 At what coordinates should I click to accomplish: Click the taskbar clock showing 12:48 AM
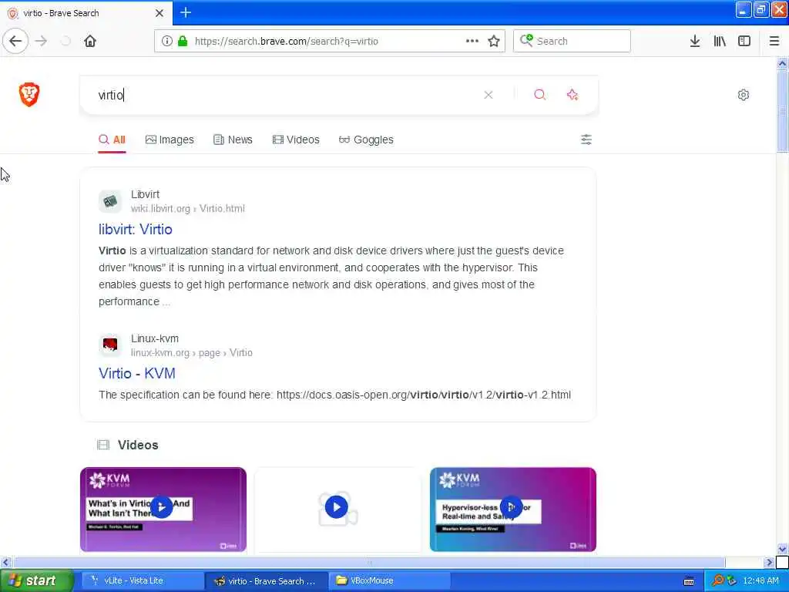[760, 580]
